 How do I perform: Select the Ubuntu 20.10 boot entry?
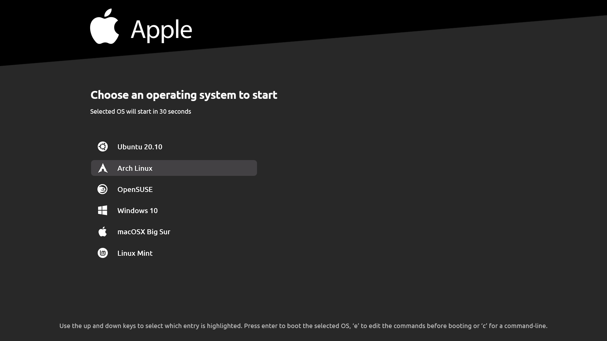[x=174, y=147]
